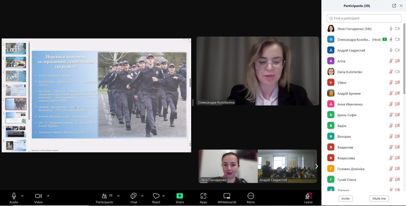
Task: Open the caret menu beside Participants
Action: click(x=118, y=196)
